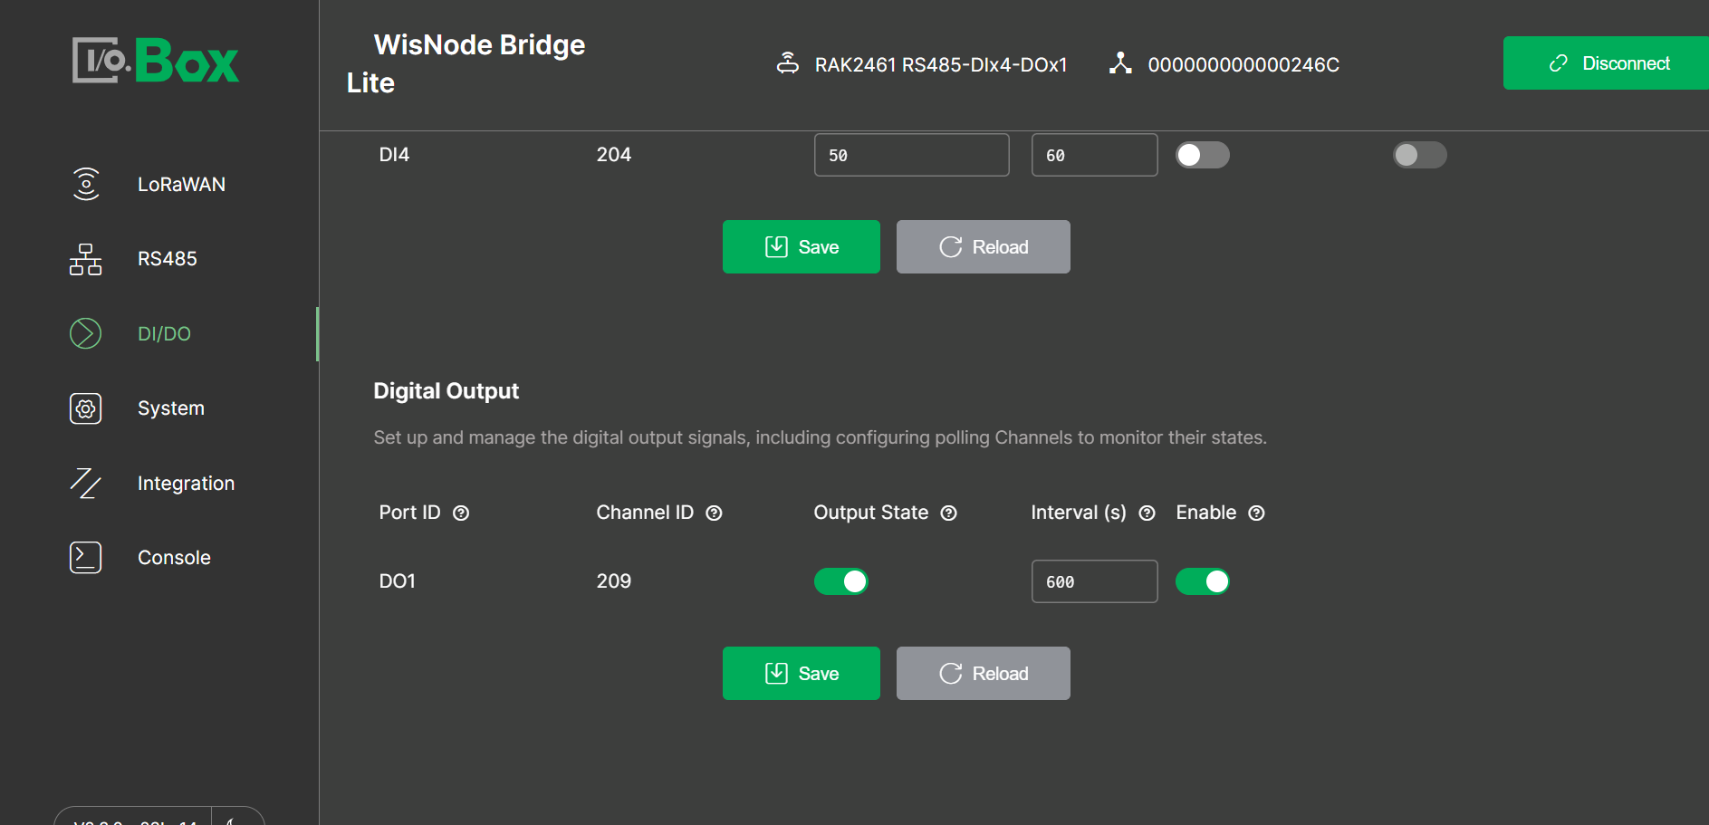This screenshot has height=825, width=1709.
Task: Open the Console terminal icon
Action: point(86,558)
